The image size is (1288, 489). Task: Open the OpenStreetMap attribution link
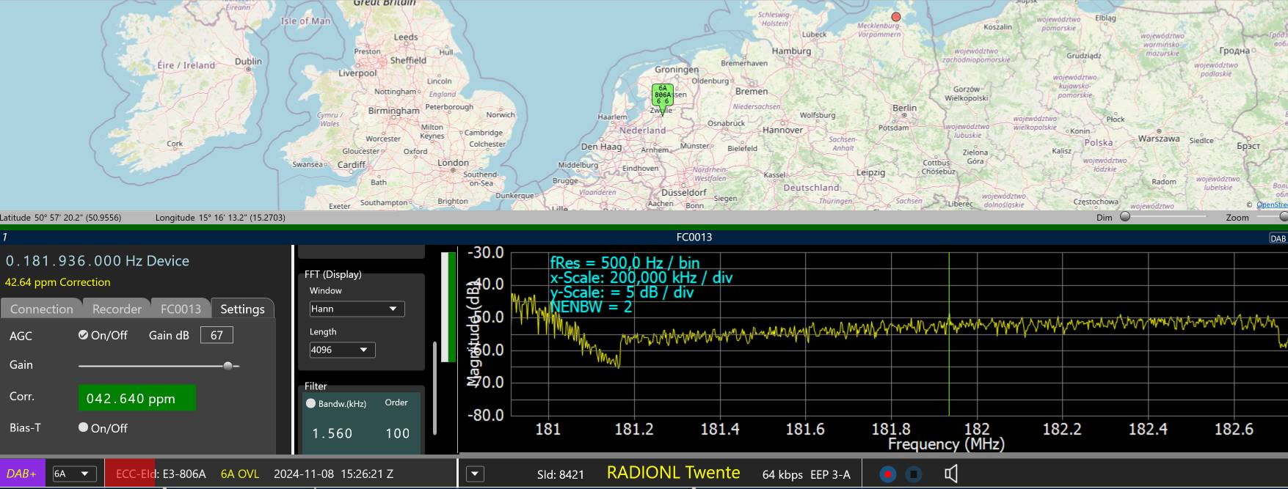pyautogui.click(x=1271, y=205)
